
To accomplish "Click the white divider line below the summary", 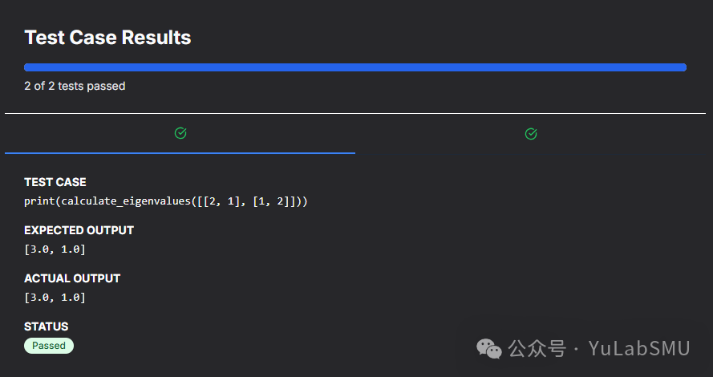I will pos(355,114).
